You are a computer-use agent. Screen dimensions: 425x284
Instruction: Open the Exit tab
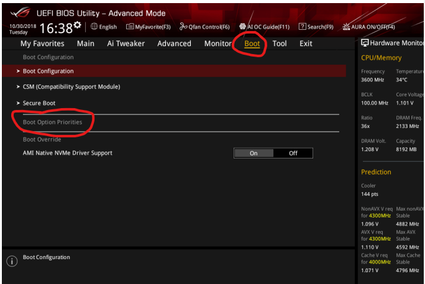pyautogui.click(x=306, y=44)
